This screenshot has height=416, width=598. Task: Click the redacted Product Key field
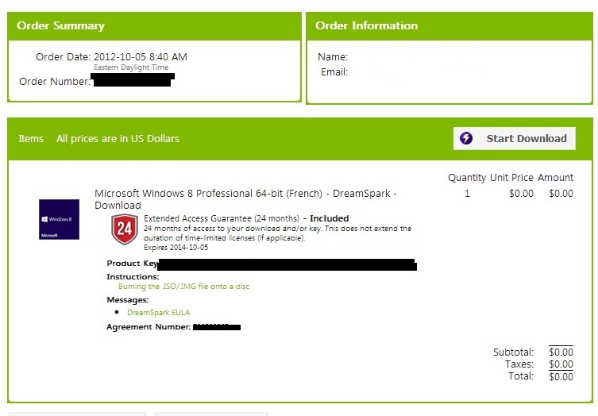(287, 264)
